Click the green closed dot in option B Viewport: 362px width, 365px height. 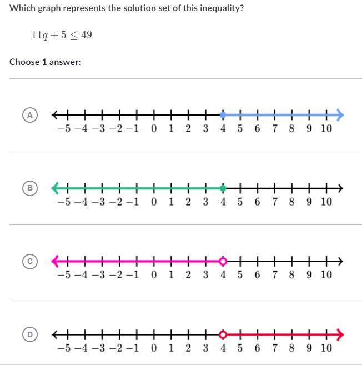point(223,188)
